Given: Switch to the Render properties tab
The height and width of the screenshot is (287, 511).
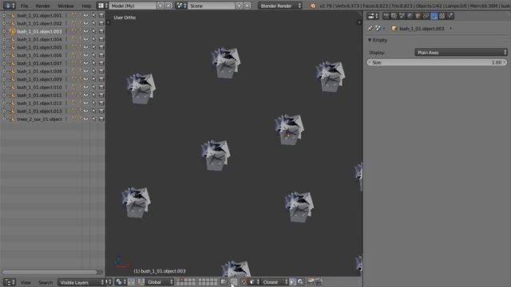Looking at the screenshot, I should coord(386,16).
